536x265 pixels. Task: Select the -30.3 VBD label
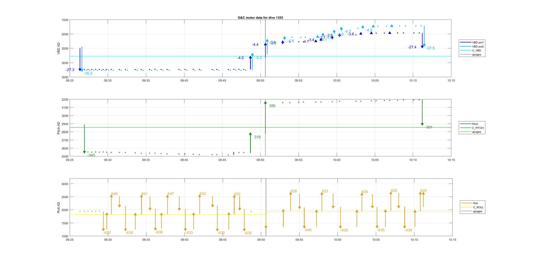(x=88, y=73)
